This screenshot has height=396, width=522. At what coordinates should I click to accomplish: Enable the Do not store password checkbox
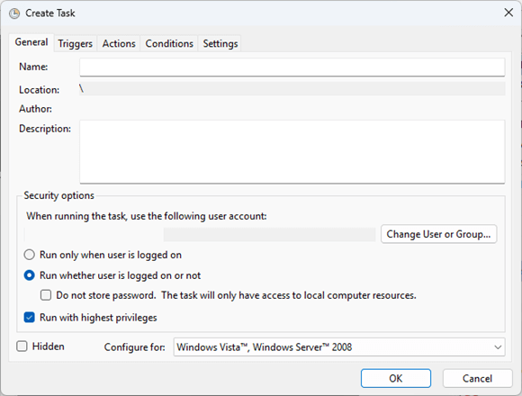click(x=46, y=295)
